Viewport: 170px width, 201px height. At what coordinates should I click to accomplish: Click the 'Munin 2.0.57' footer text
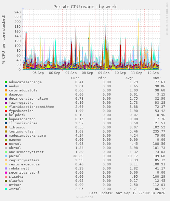pyautogui.click(x=85, y=197)
